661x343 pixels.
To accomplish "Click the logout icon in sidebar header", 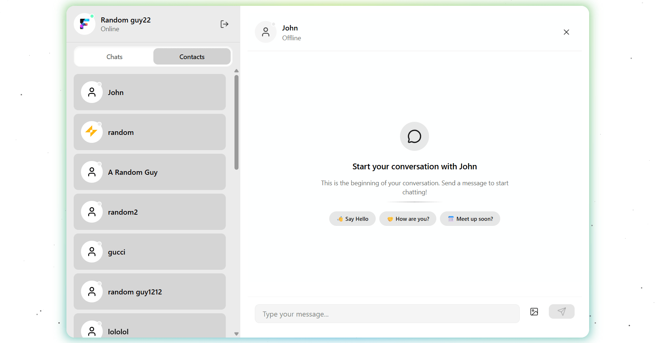I will pyautogui.click(x=224, y=24).
